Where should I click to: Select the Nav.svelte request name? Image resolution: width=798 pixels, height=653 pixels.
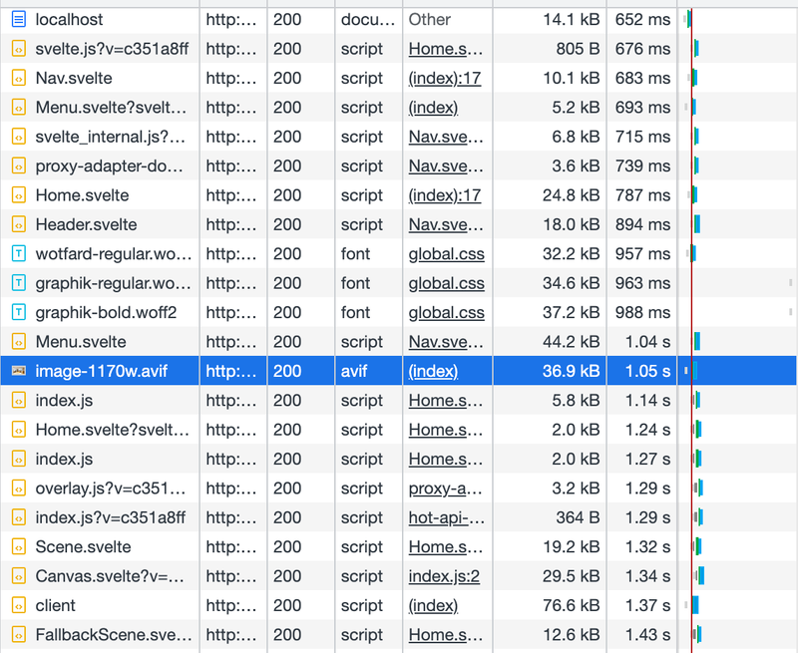(x=74, y=79)
